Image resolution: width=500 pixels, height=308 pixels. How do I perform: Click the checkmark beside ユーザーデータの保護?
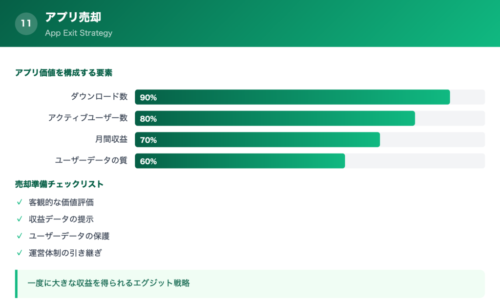click(20, 236)
